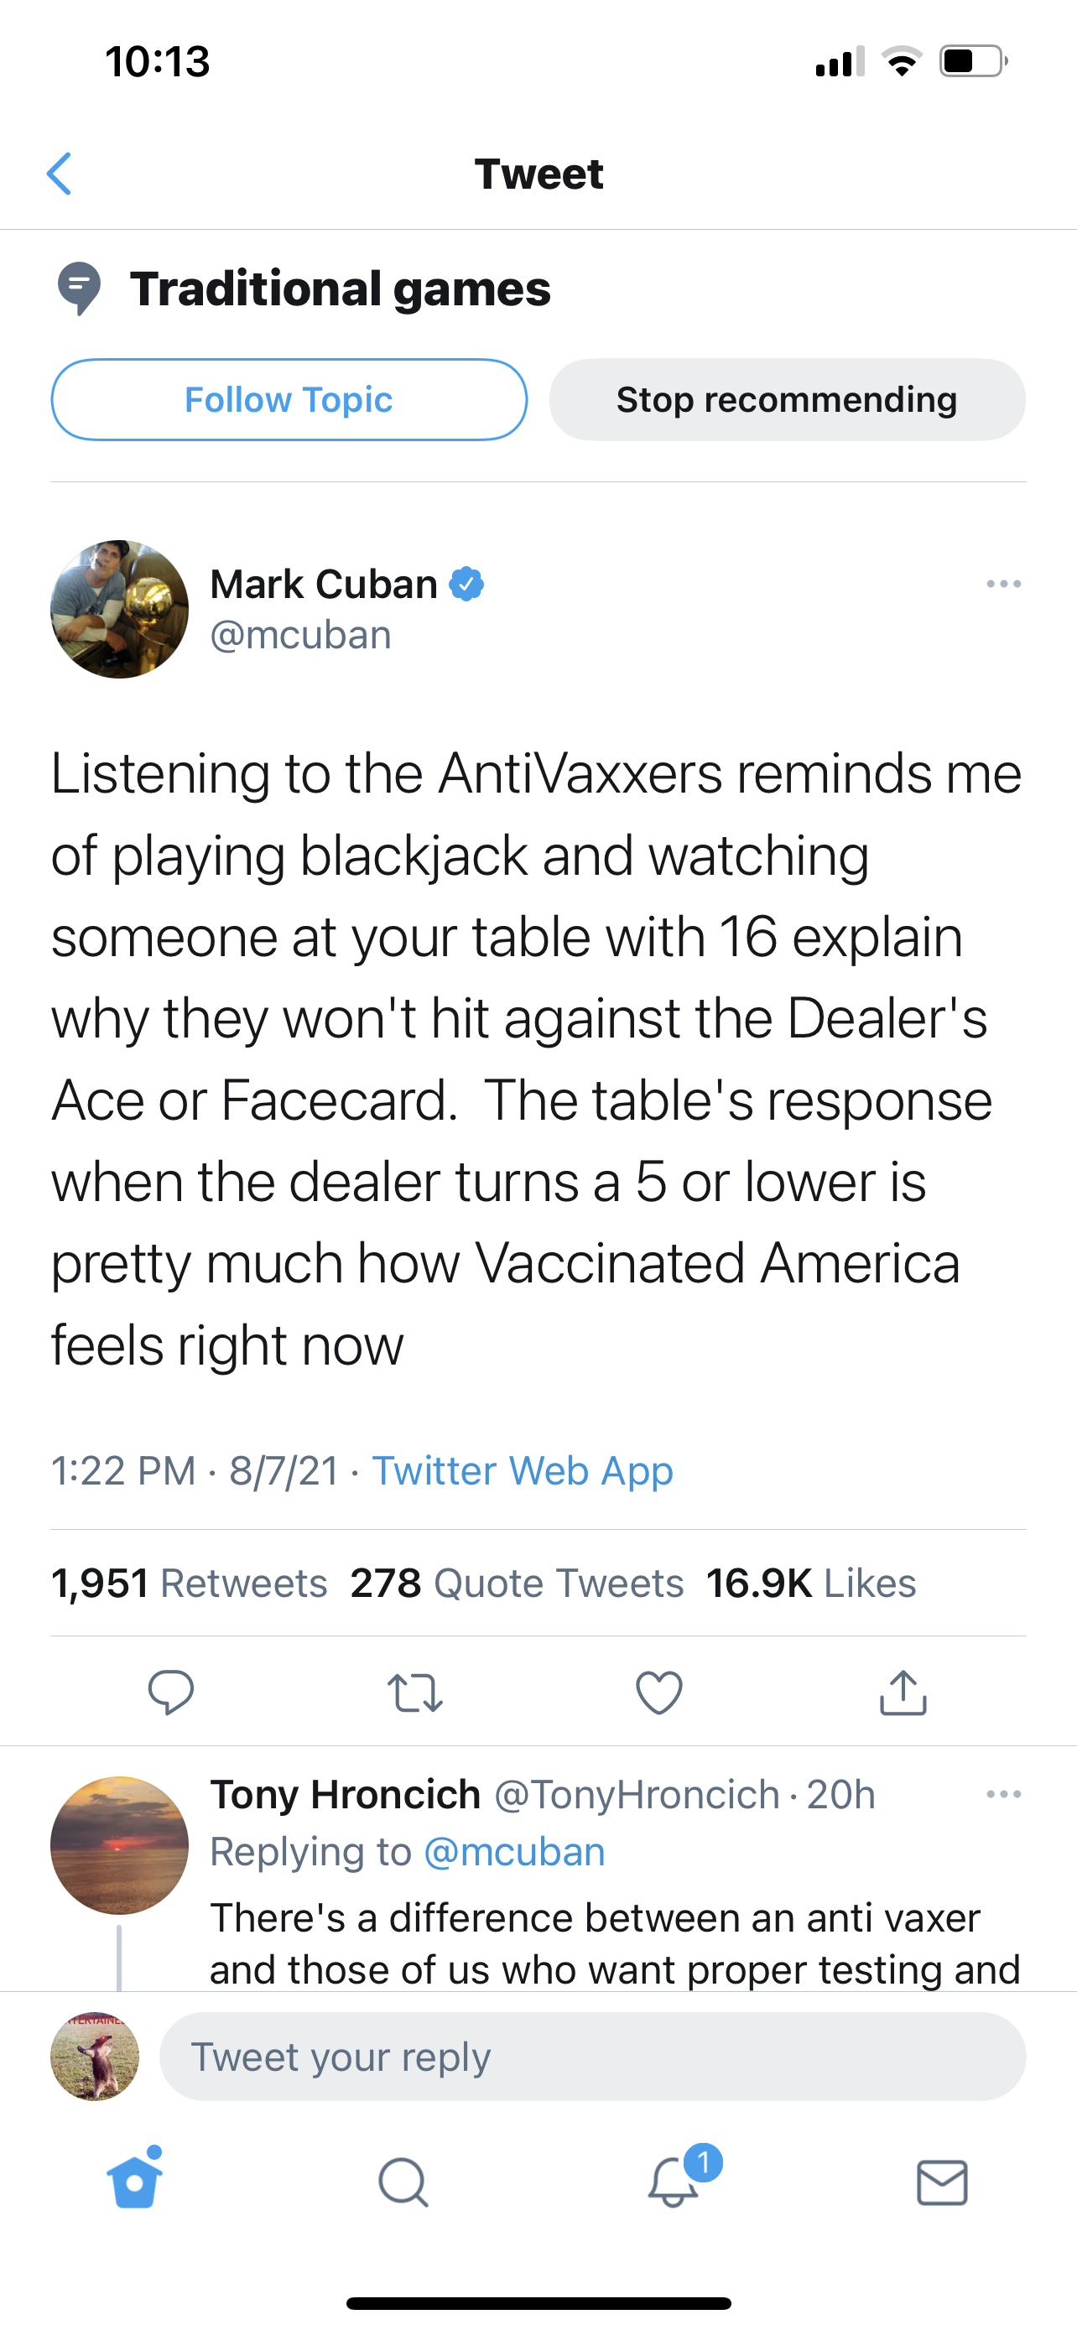This screenshot has height=2330, width=1077.
Task: View the 1,951 Retweets list
Action: 189,1584
